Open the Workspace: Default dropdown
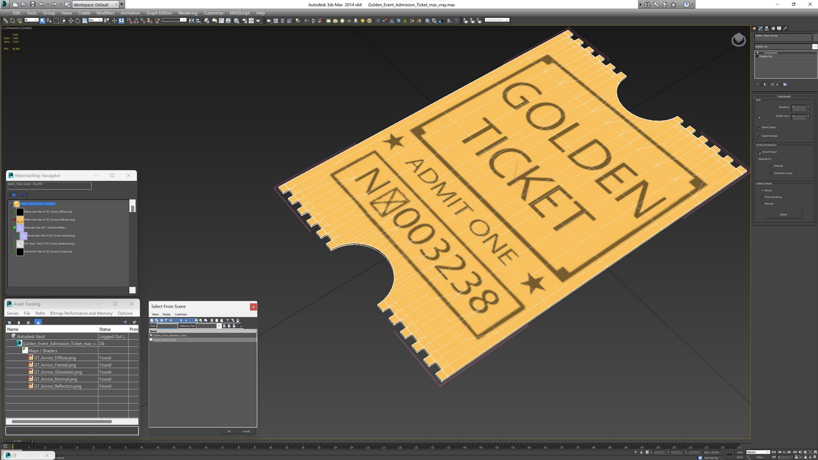The image size is (818, 460). (x=95, y=5)
